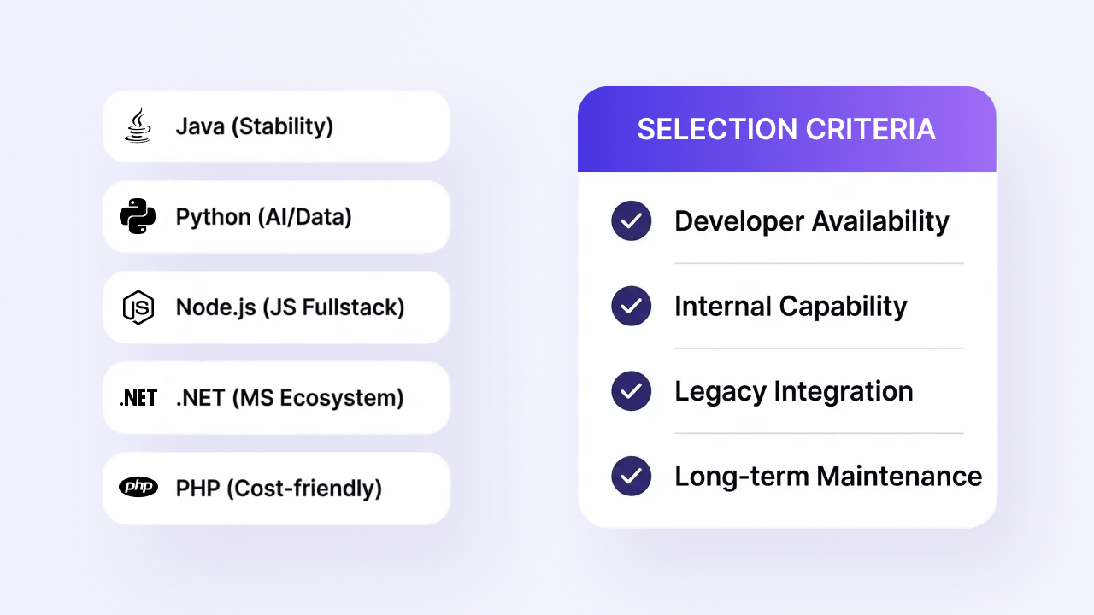This screenshot has height=615, width=1094.
Task: Click the Node.js hexagon icon
Action: 138,307
